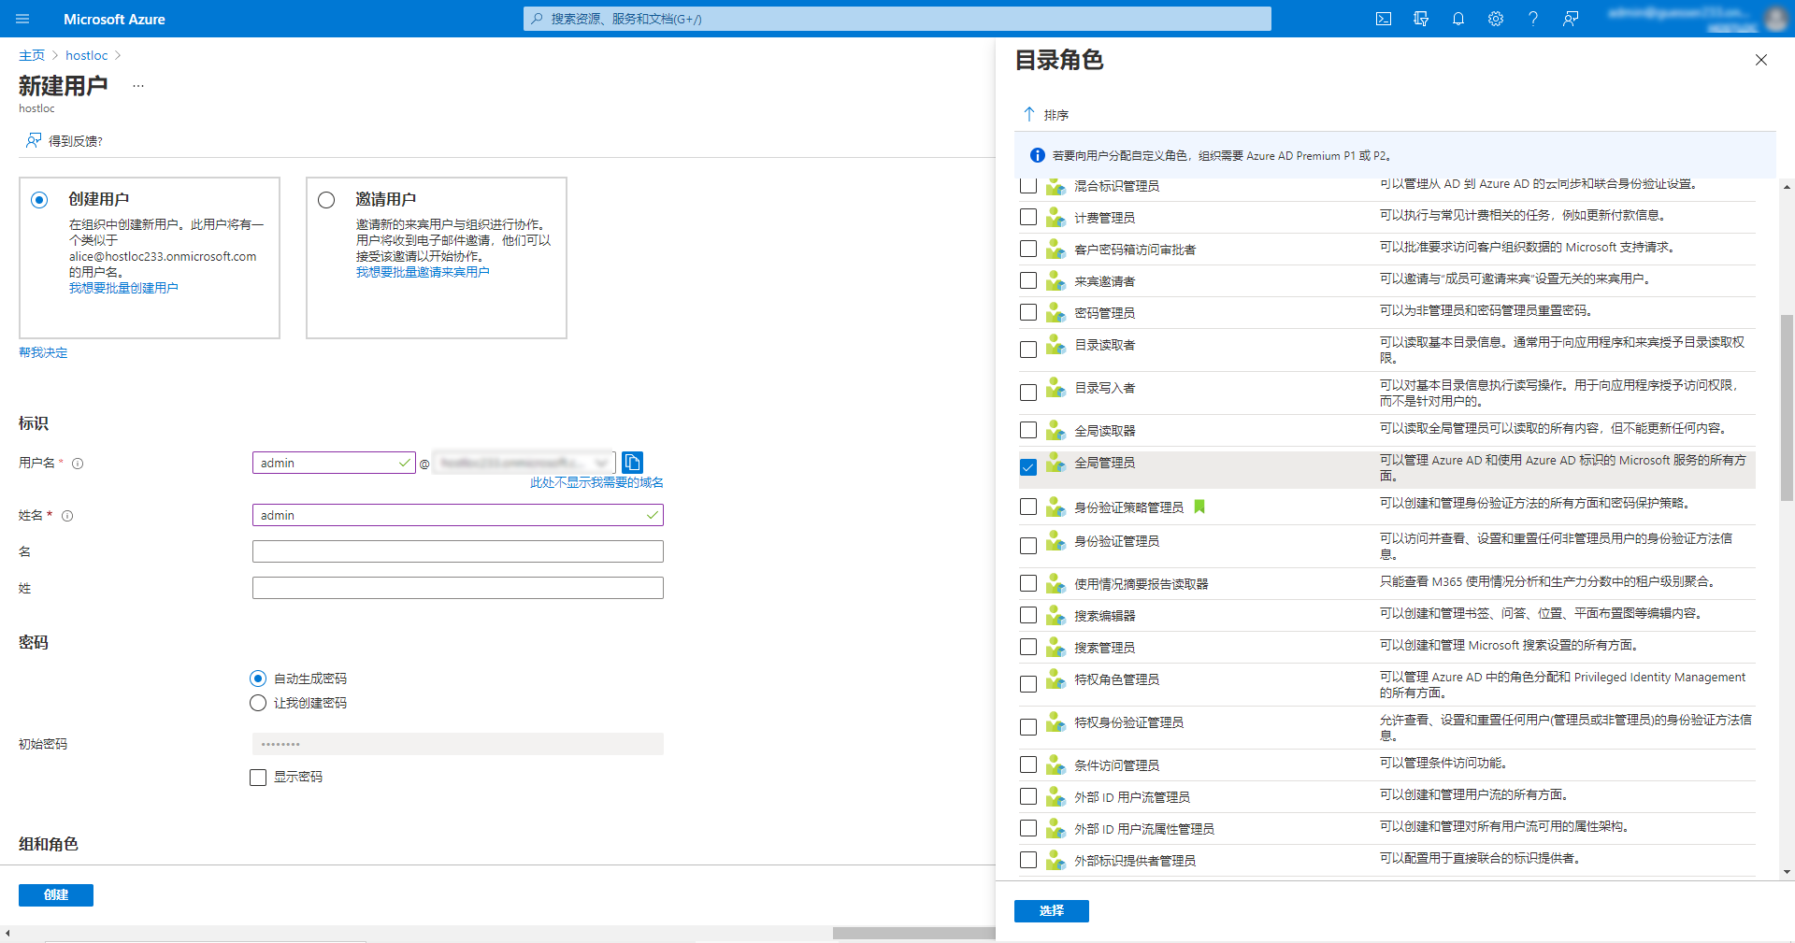
Task: Open portal settings gear
Action: click(1496, 19)
